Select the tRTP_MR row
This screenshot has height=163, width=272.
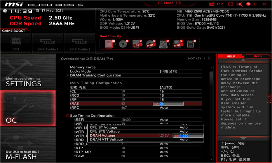click(x=138, y=152)
